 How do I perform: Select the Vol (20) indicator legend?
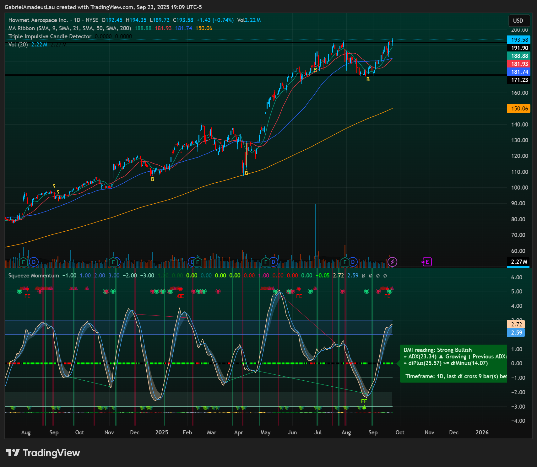point(18,45)
